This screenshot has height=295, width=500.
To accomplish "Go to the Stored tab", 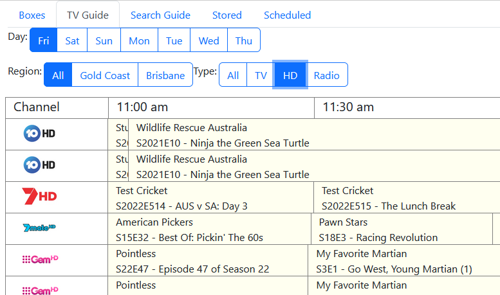I will point(227,15).
